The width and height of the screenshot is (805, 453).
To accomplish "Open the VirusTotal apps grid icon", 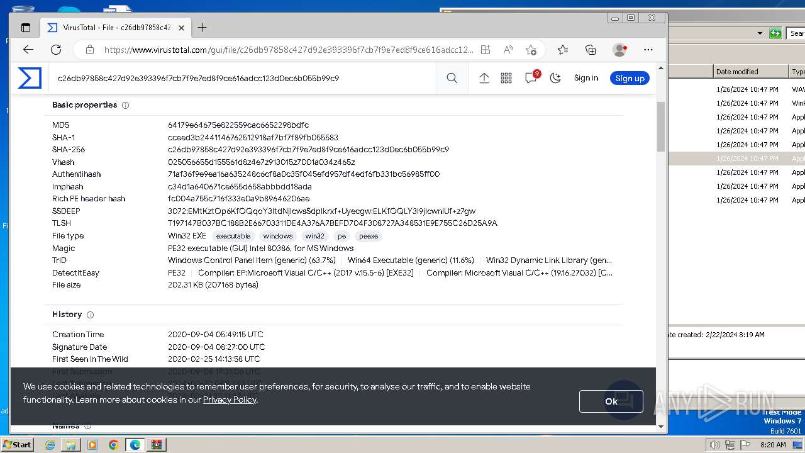I will tap(506, 78).
